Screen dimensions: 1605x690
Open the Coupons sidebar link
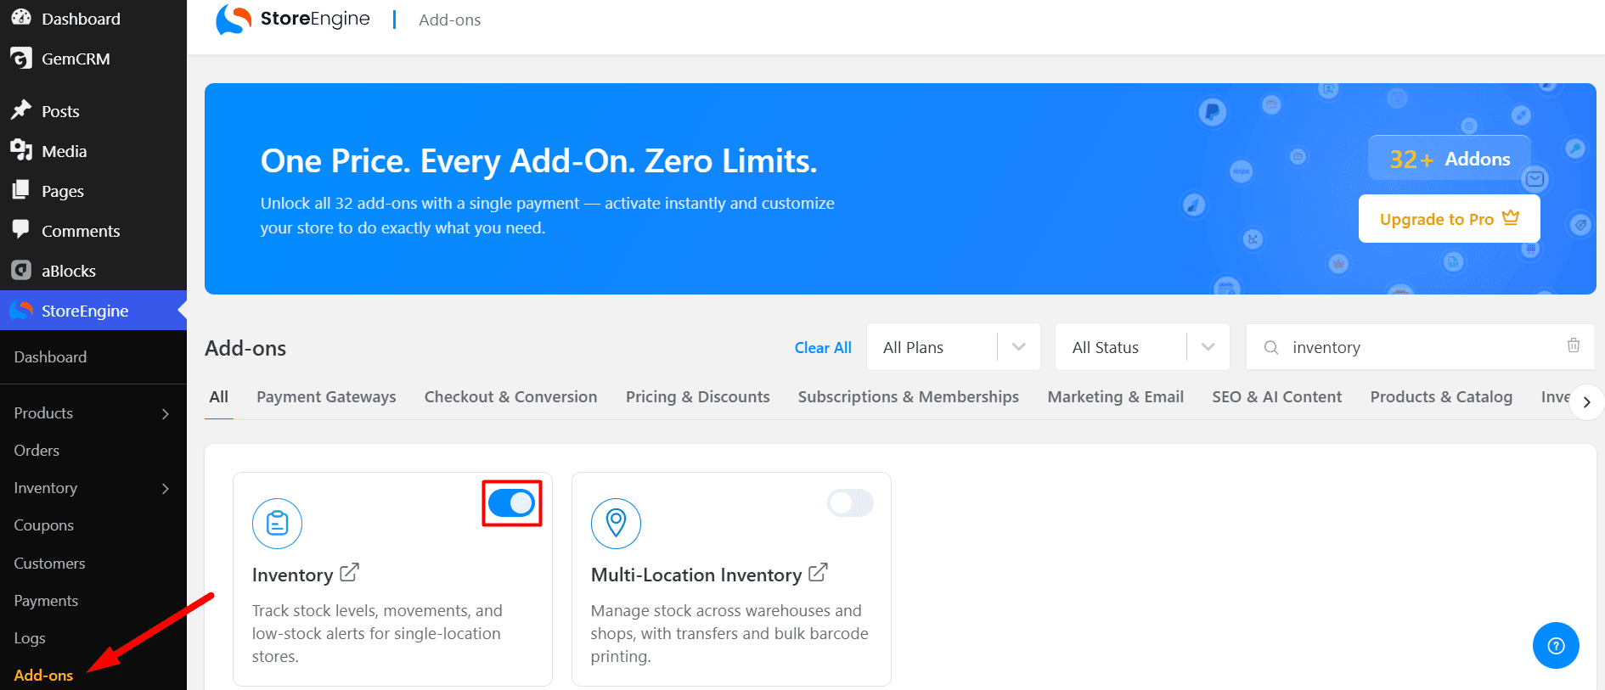tap(43, 525)
